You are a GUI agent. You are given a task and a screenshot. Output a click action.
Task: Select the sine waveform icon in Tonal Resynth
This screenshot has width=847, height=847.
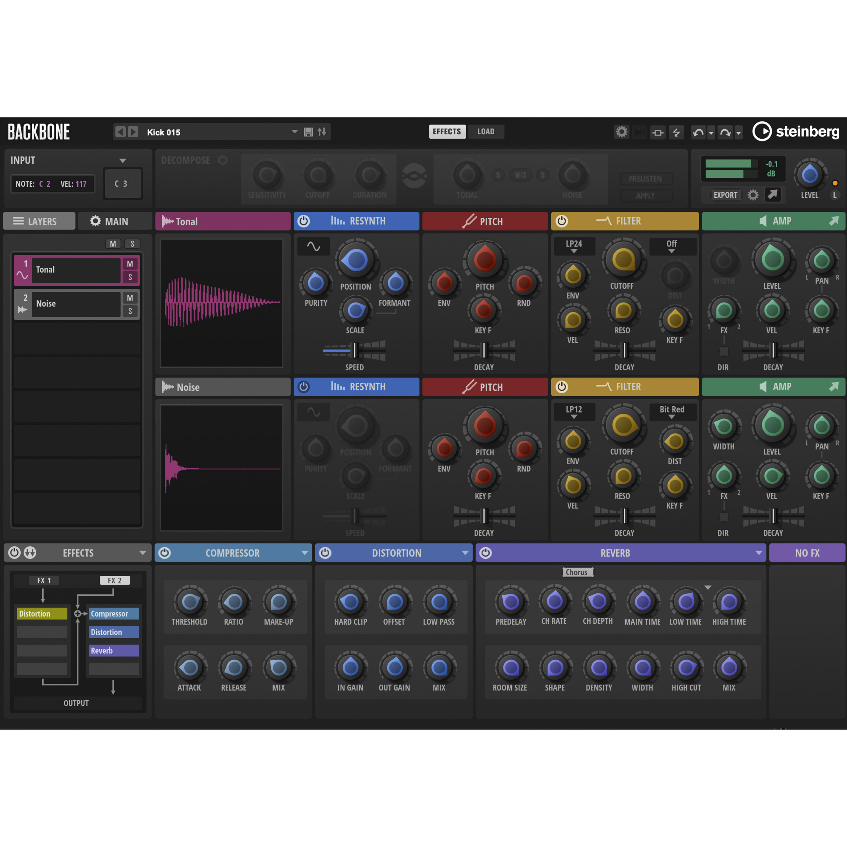point(313,246)
